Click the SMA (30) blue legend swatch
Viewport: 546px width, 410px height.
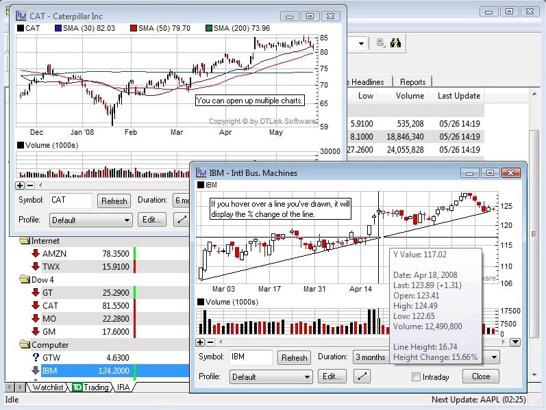(x=58, y=28)
